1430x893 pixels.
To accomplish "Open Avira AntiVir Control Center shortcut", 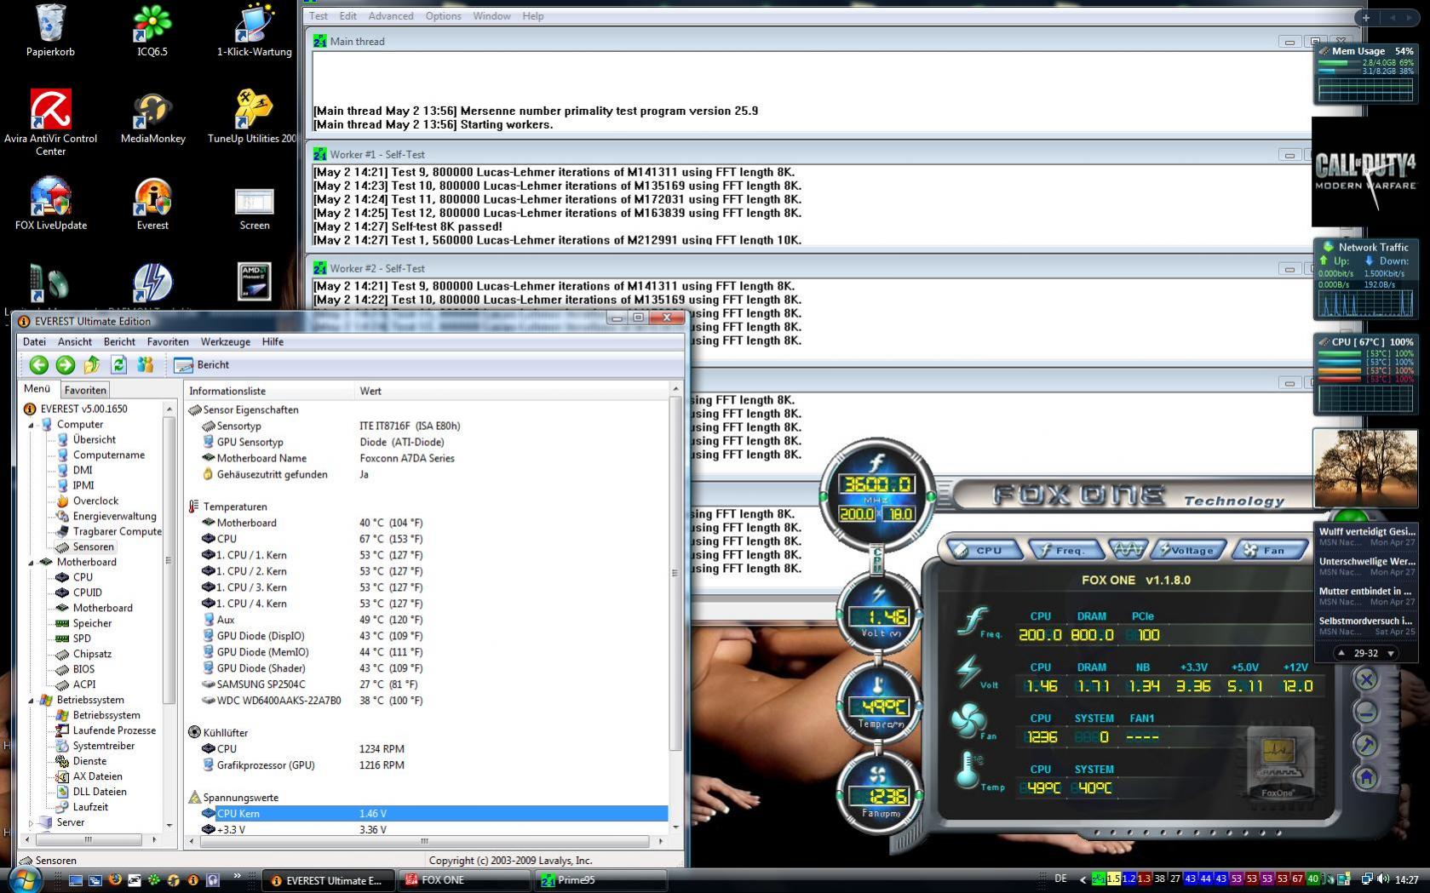I will coord(50,123).
